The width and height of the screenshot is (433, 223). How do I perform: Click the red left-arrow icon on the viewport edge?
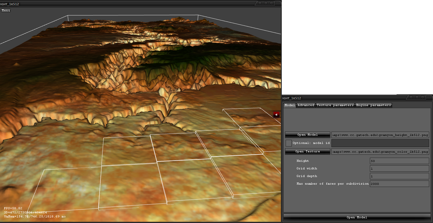point(276,115)
